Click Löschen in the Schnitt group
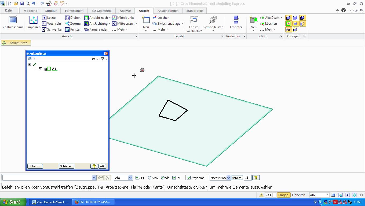Screen dimensions: 365x206 click(268, 24)
